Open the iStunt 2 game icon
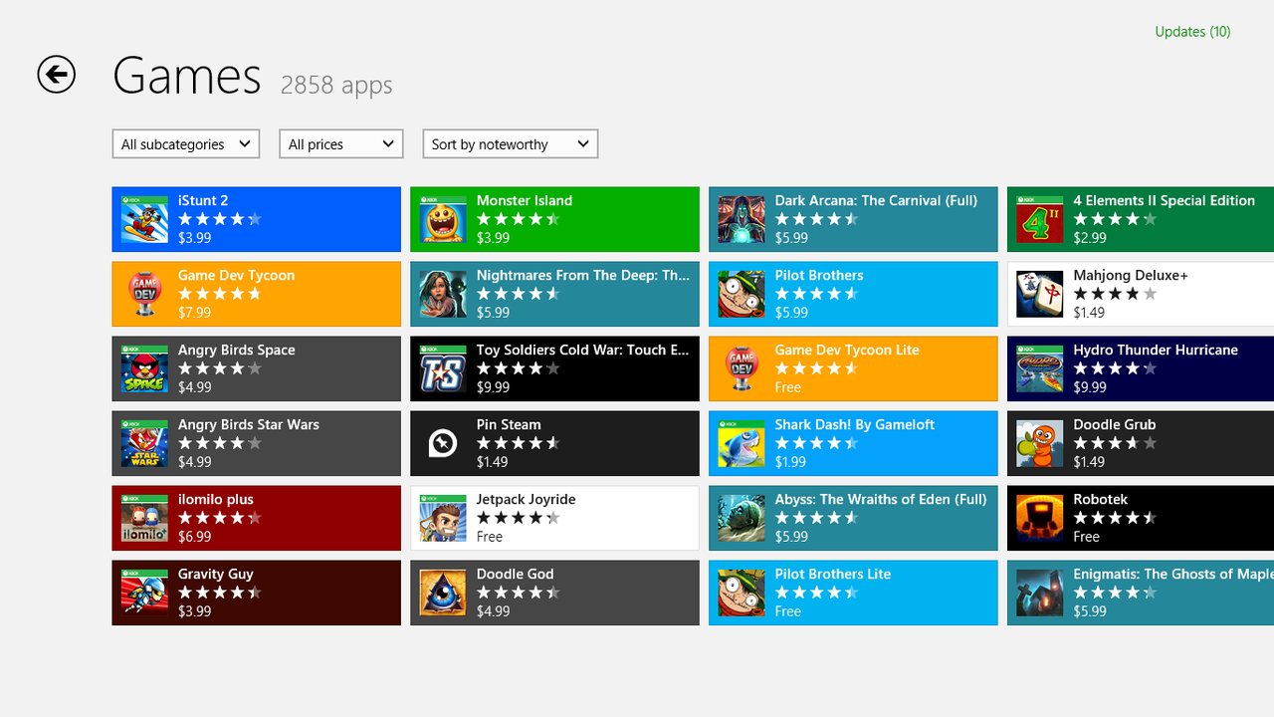This screenshot has width=1274, height=717. 144,219
